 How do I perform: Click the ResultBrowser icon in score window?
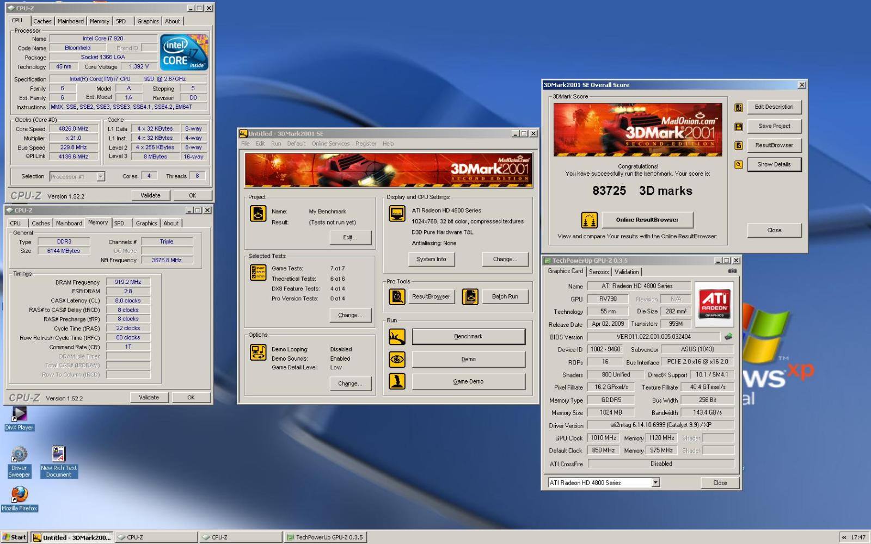(x=739, y=145)
